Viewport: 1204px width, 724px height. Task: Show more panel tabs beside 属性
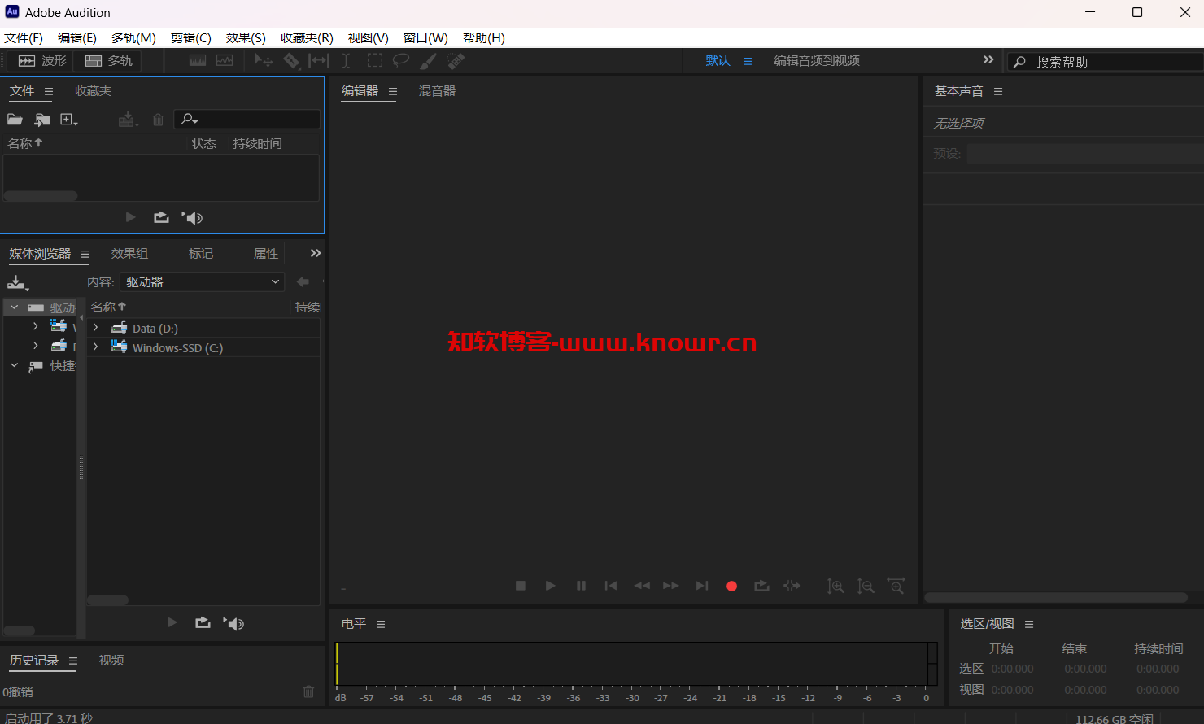pyautogui.click(x=316, y=253)
